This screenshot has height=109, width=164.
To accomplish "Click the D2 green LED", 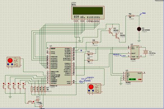I will [x=139, y=29].
